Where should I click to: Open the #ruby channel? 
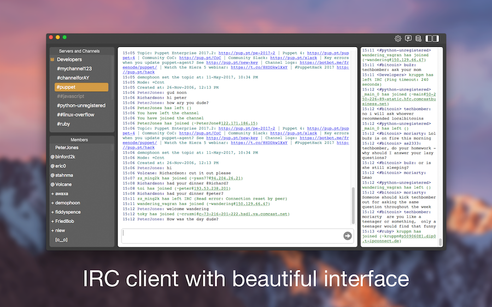63,124
